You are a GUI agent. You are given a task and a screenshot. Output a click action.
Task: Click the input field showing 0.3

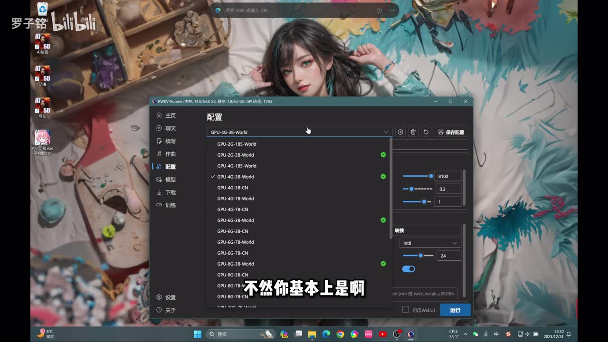(448, 189)
